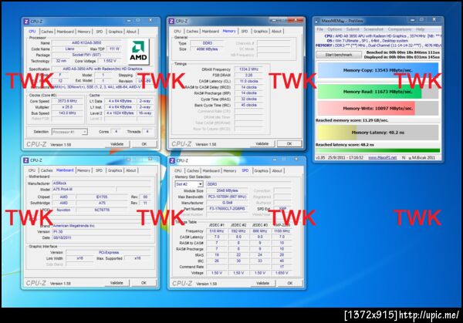Click the Memory-Write result bar

(x=377, y=108)
